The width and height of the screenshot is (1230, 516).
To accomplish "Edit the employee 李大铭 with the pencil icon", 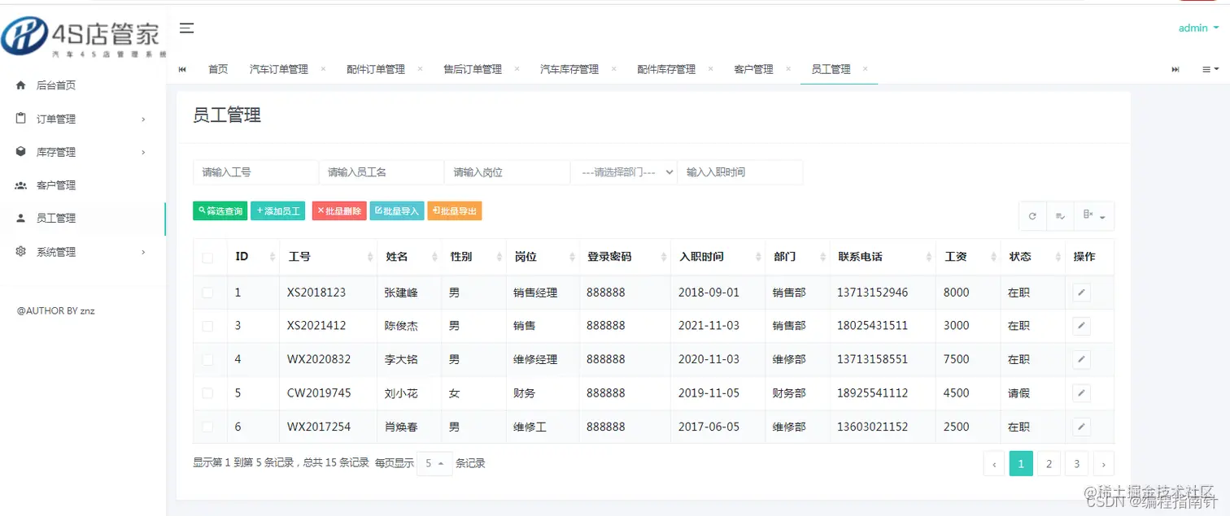I will [x=1081, y=359].
